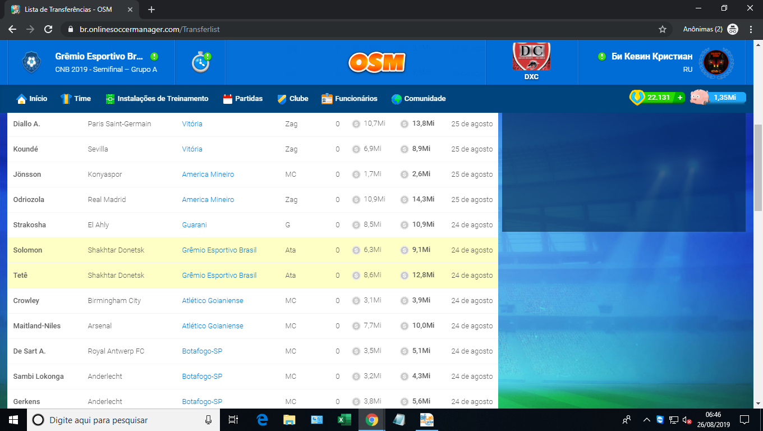Open the Guarani team link
The image size is (763, 431).
pos(194,224)
